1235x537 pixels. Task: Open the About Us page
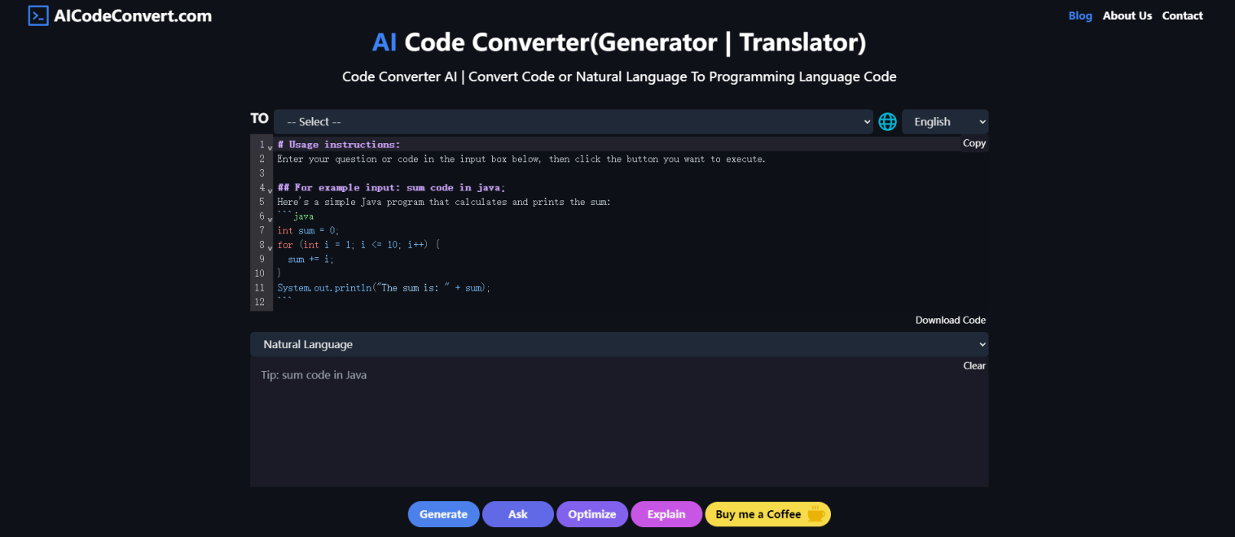click(1127, 15)
